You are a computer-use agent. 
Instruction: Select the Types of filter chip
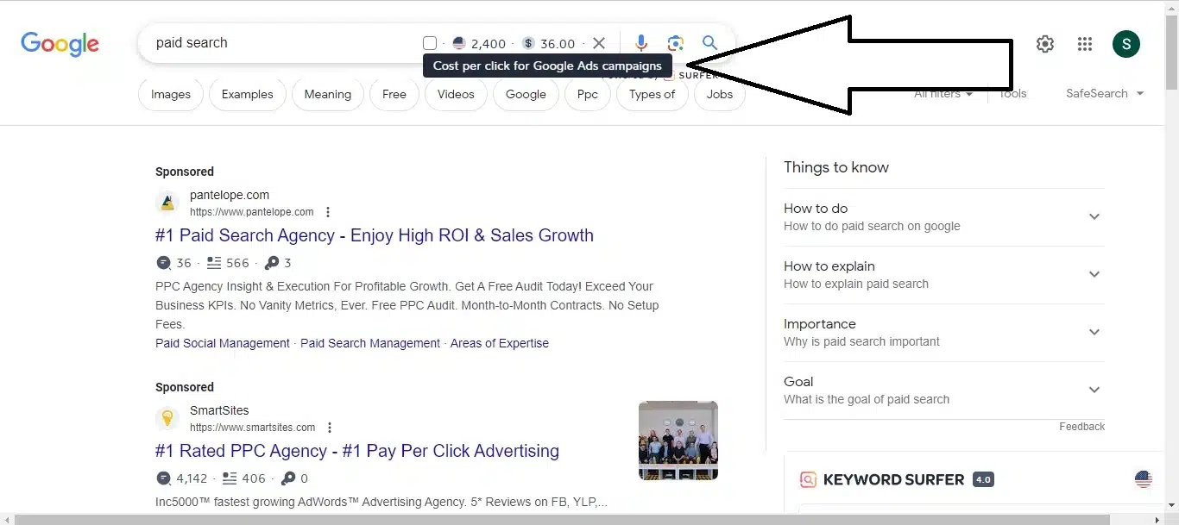point(652,95)
